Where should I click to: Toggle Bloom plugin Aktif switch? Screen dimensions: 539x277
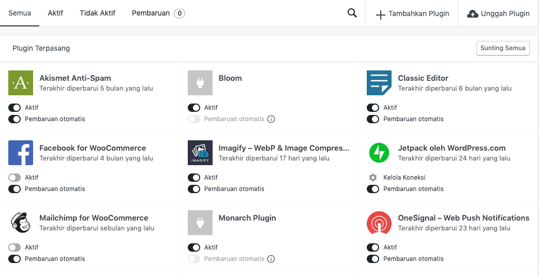pyautogui.click(x=194, y=108)
